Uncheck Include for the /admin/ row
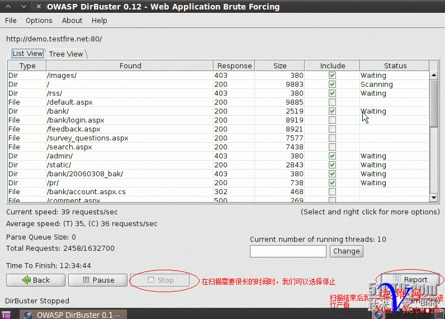The image size is (445, 319). 332,156
